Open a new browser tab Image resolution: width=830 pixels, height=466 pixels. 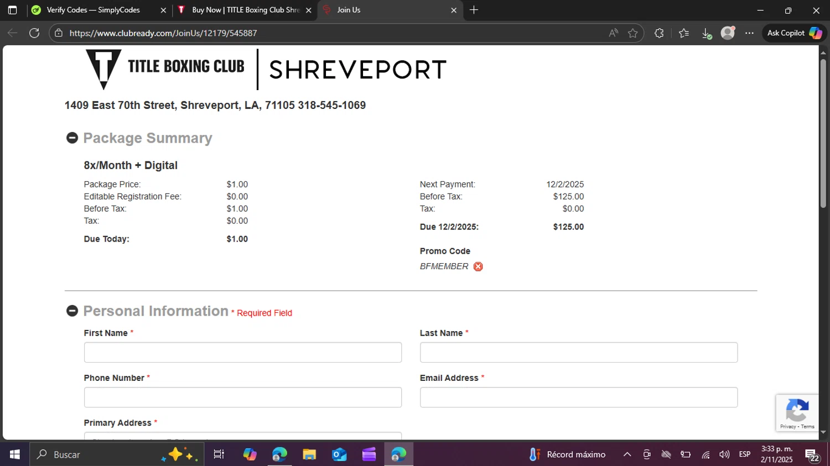pyautogui.click(x=474, y=10)
